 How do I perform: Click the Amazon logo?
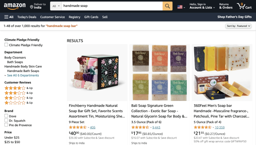pos(15,6)
